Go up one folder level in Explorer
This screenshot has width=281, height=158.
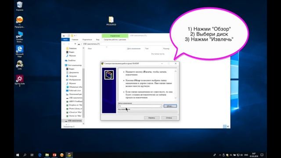pos(75,44)
